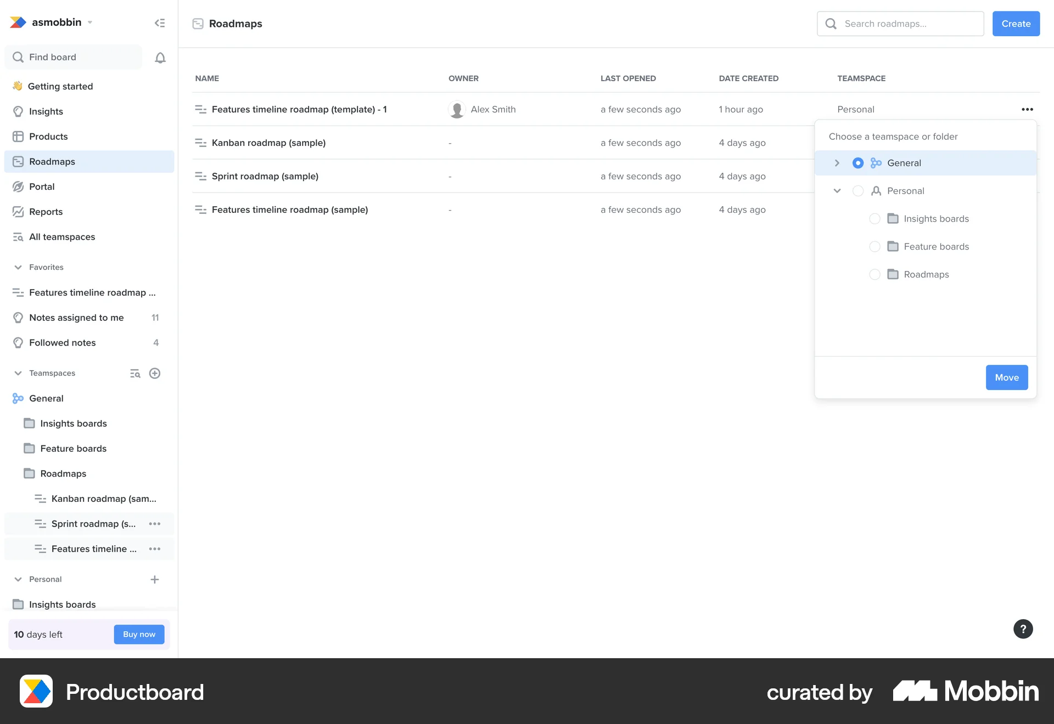Expand the General teamspace in the move dialog
The height and width of the screenshot is (724, 1054).
(837, 163)
